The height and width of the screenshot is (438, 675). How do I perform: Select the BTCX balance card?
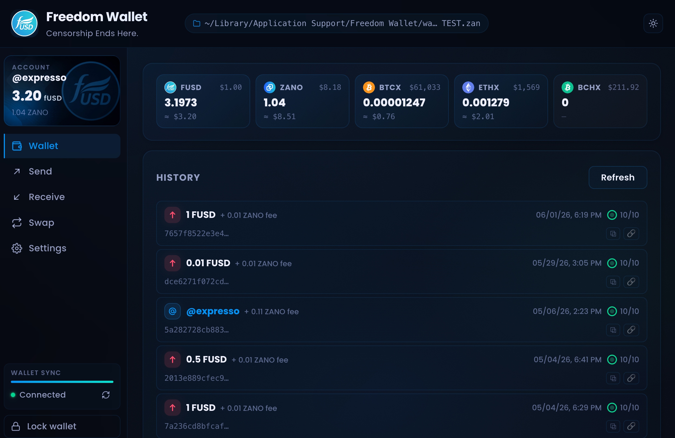coord(402,101)
